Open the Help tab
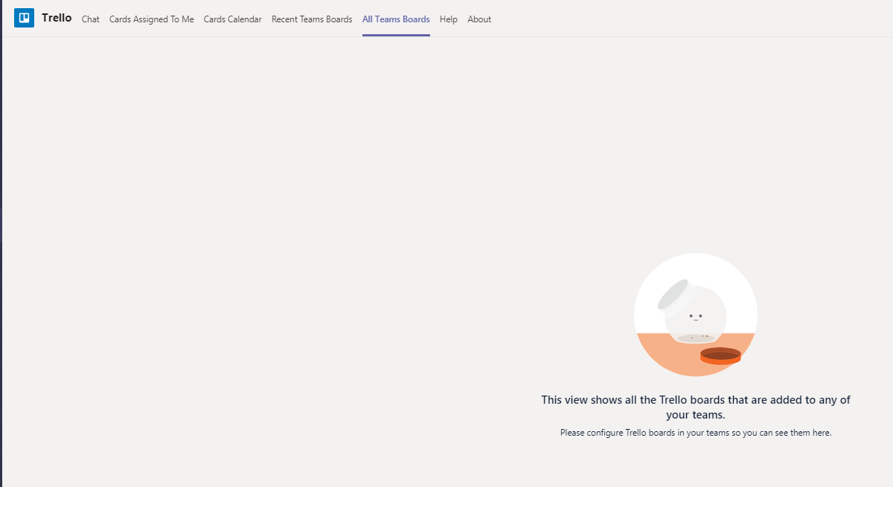The width and height of the screenshot is (893, 513). 449,19
